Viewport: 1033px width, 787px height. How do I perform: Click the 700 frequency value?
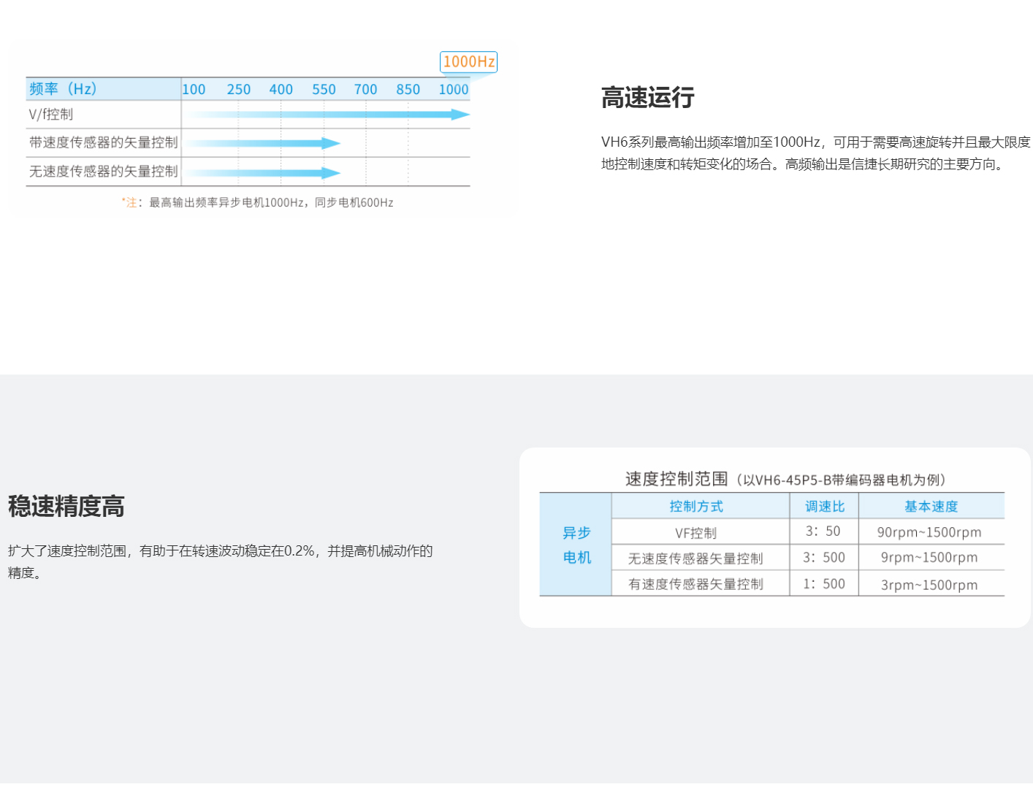pyautogui.click(x=365, y=89)
